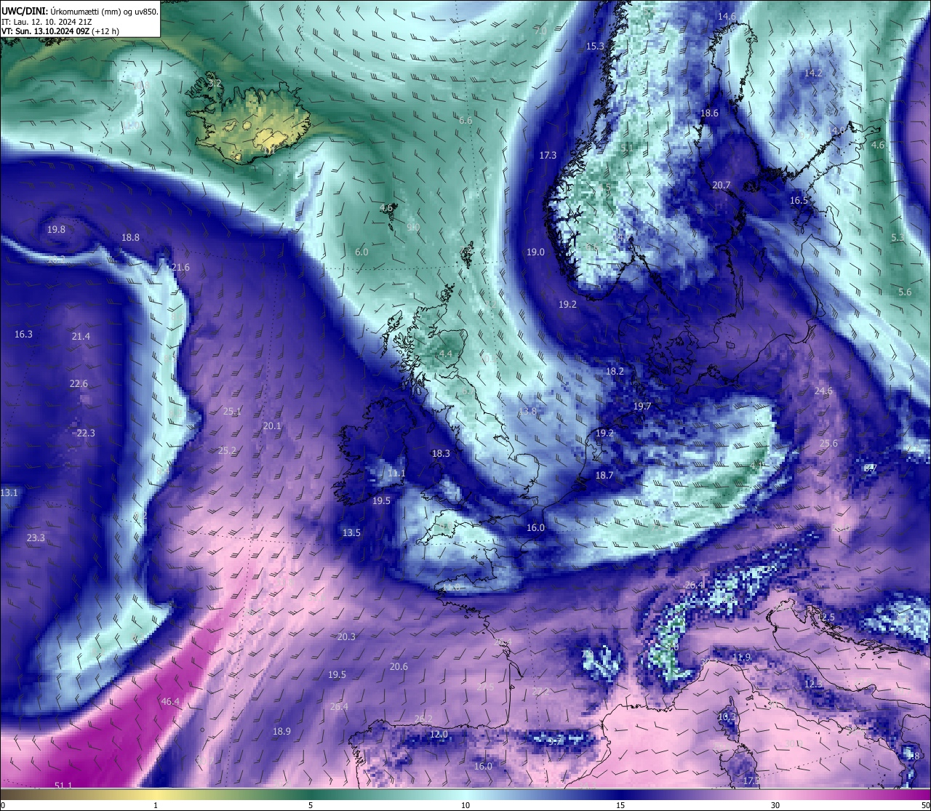
Task: Click the 21.4 value on the map
Action: (81, 337)
